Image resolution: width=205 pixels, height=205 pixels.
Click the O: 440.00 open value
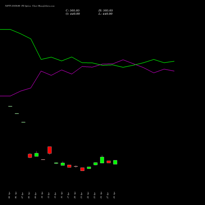[x=73, y=14]
